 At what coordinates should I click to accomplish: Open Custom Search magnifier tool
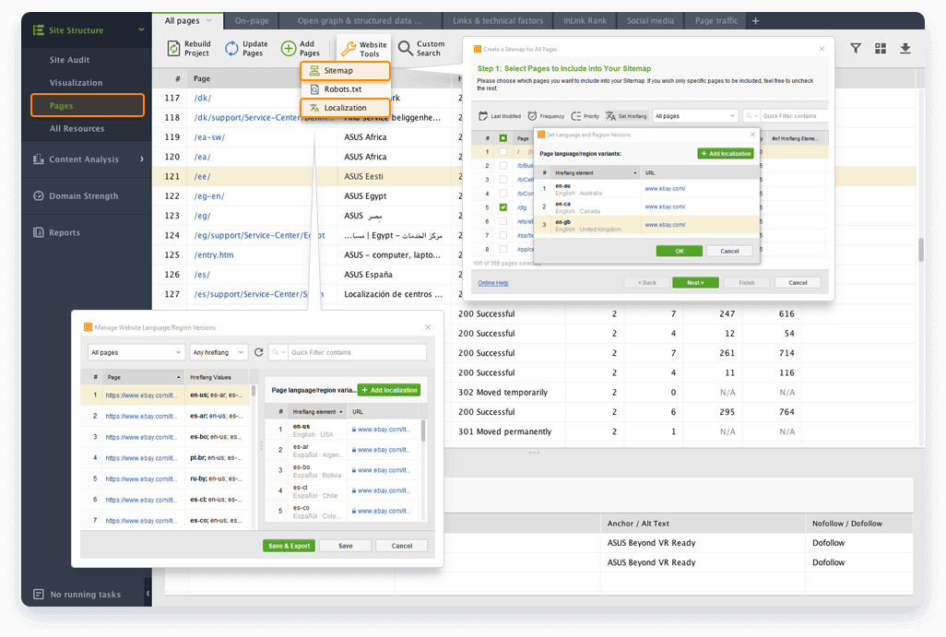[406, 48]
